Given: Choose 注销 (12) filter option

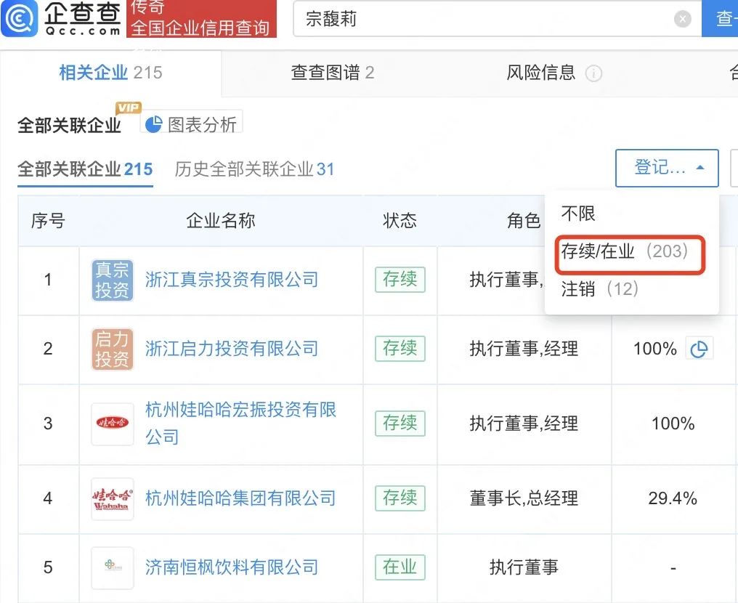Looking at the screenshot, I should (x=600, y=289).
